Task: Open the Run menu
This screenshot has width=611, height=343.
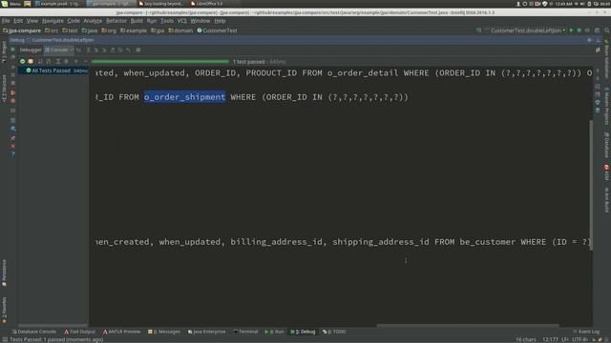Action: click(x=152, y=21)
